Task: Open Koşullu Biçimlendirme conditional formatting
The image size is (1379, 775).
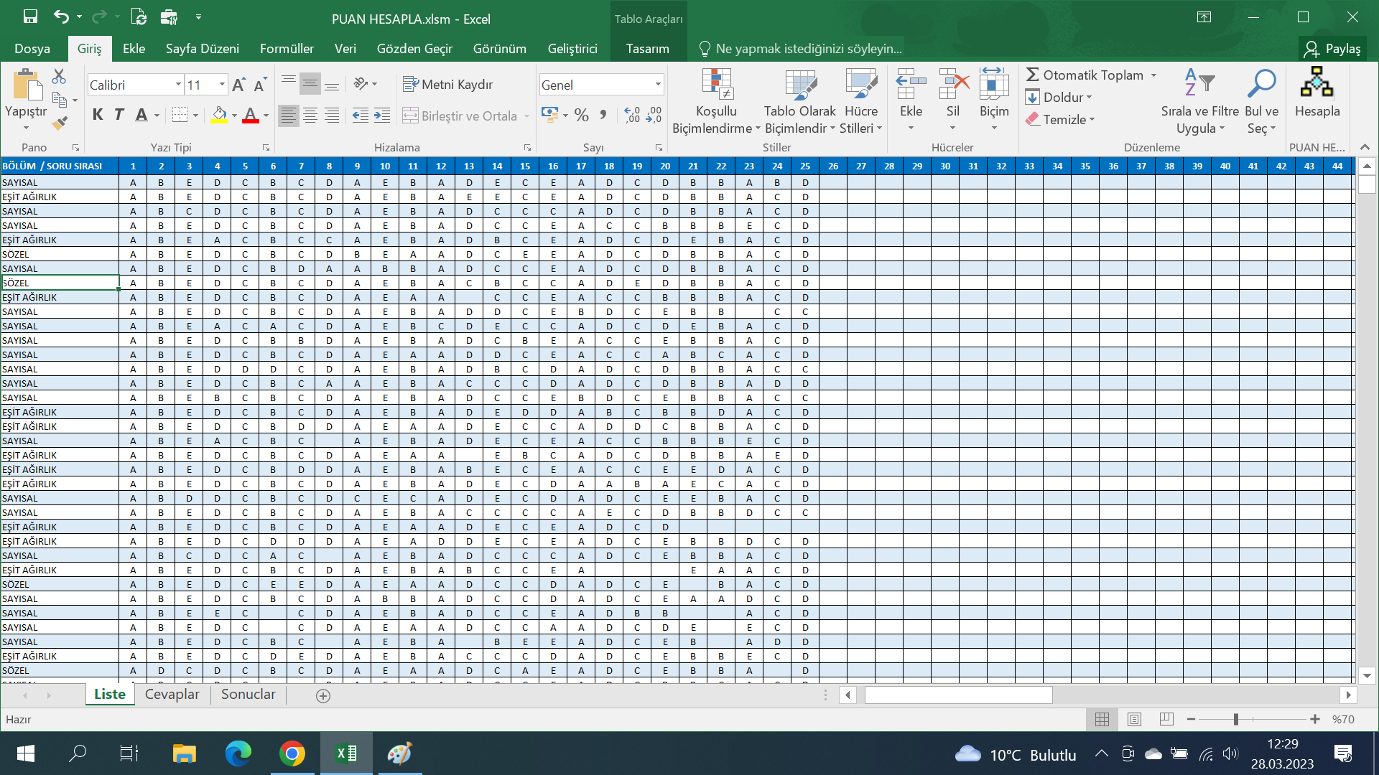Action: [x=716, y=102]
